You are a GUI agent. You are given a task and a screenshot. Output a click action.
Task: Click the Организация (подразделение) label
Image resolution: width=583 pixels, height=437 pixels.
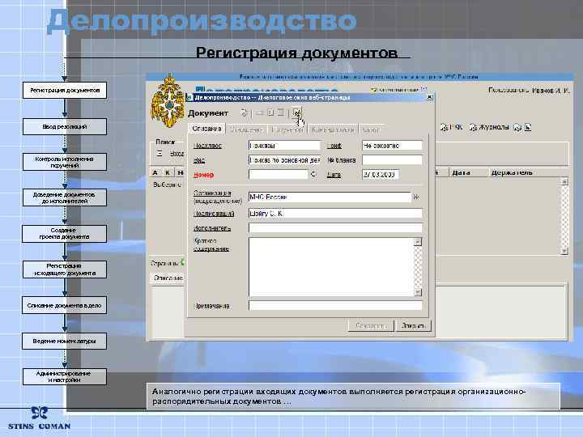(x=218, y=197)
